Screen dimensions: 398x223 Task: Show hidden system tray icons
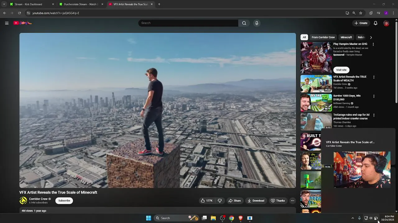point(353,218)
